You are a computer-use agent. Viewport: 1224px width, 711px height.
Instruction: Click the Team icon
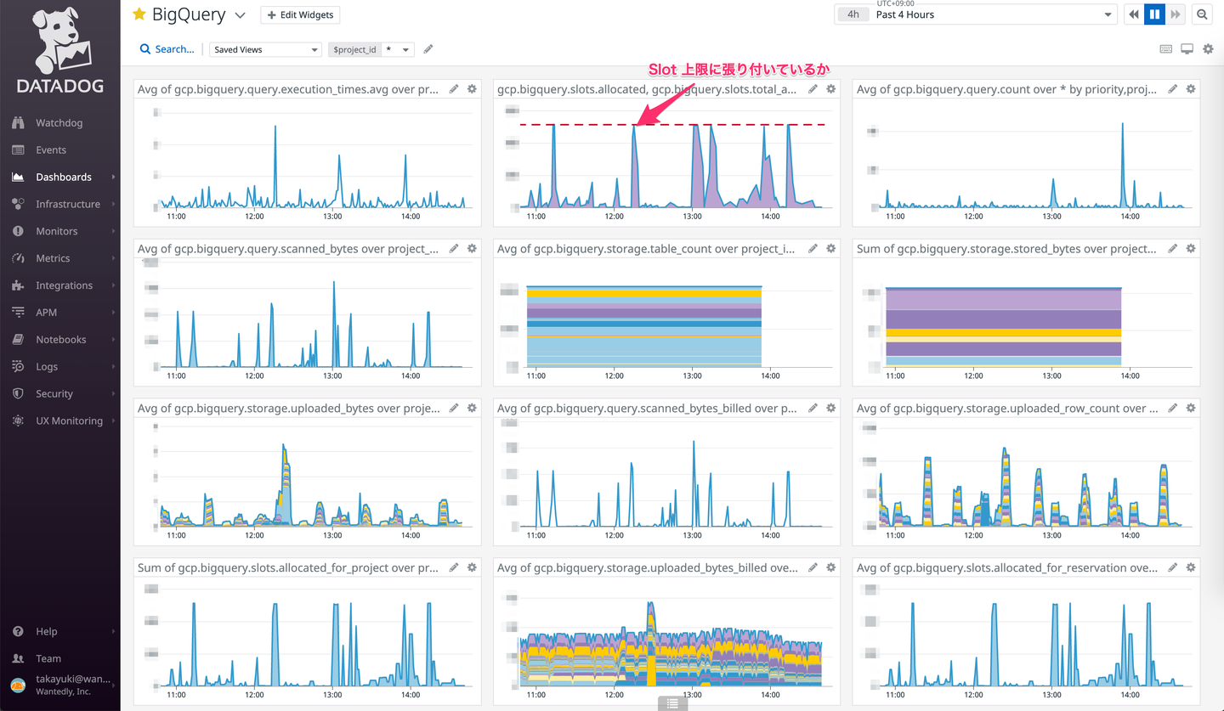click(18, 659)
